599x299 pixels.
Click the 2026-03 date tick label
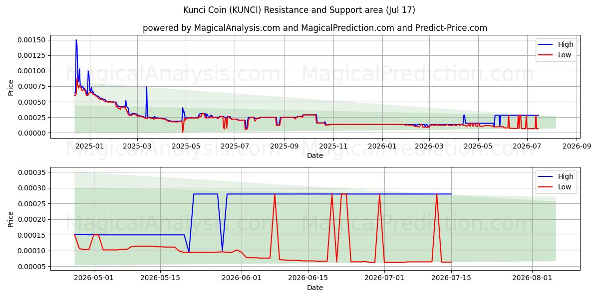[x=429, y=146]
